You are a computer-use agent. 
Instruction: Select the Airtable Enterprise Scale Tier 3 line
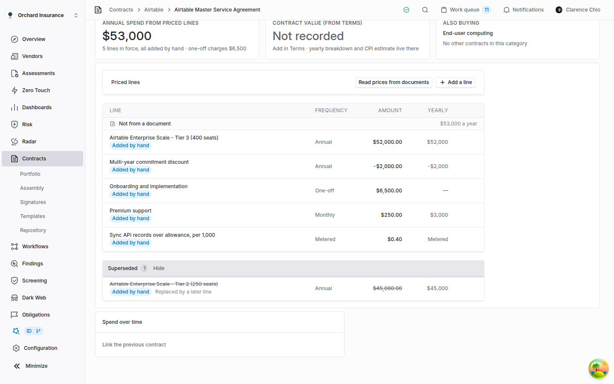[x=293, y=142]
